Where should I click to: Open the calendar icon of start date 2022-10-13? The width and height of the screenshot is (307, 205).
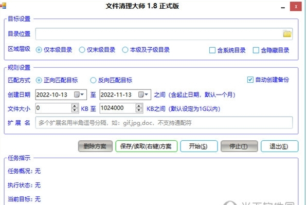click(x=77, y=95)
